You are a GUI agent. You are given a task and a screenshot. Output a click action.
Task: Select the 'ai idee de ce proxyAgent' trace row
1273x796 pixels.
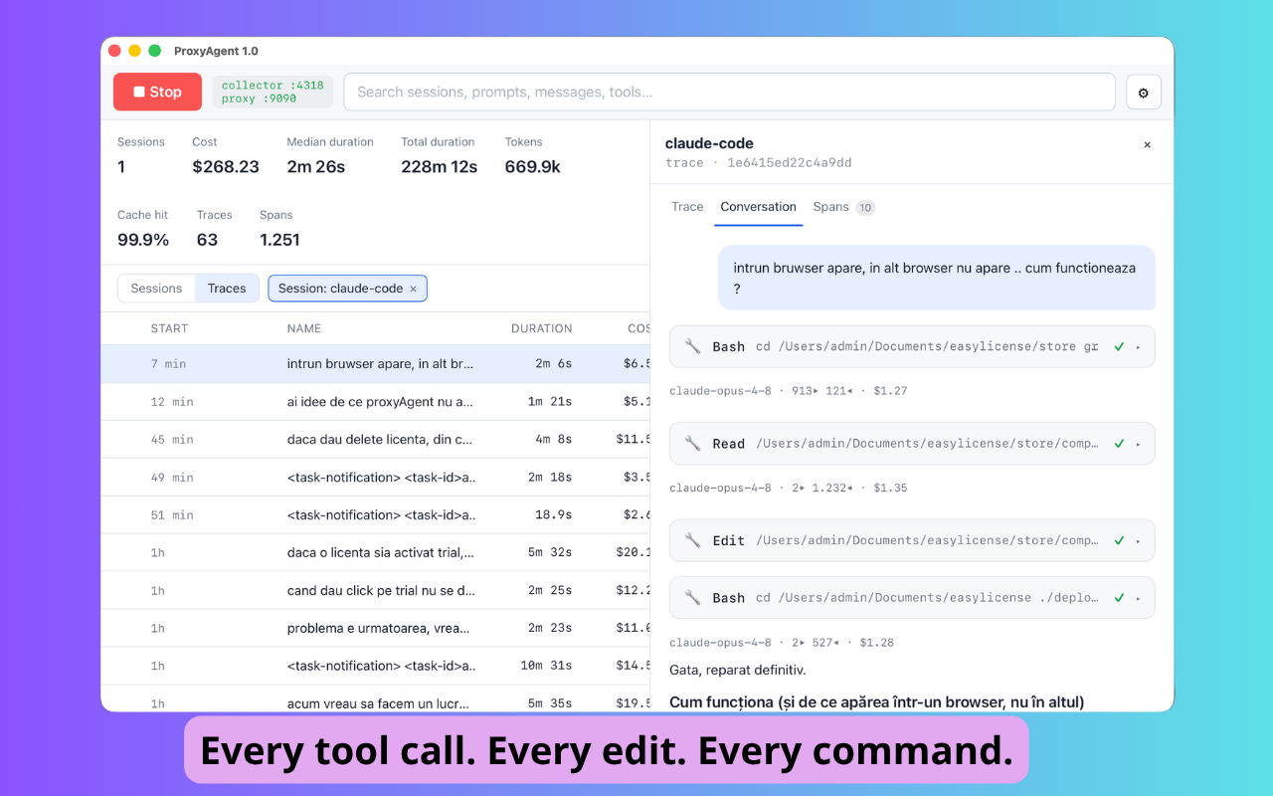pos(376,402)
